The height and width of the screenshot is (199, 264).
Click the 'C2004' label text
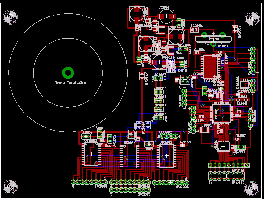164,7
